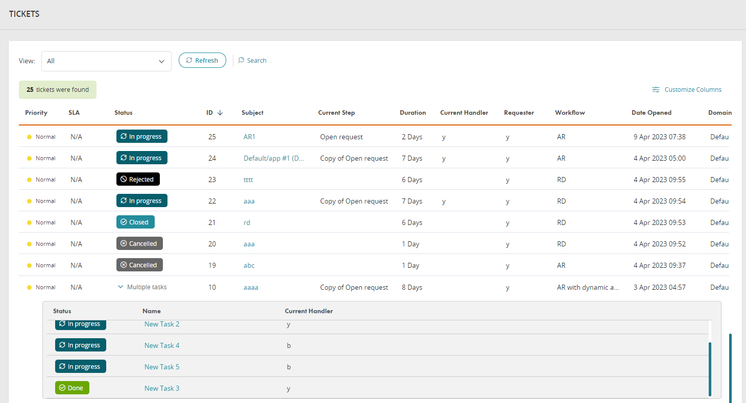Sort by ID column header

tap(209, 113)
